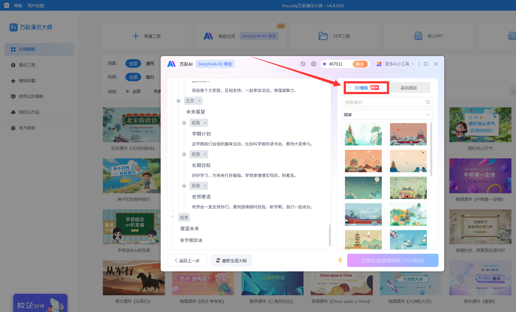Screen dimensions: 516x312
Task: Click the lightbulb tip icon beside 立即生成
Action: [x=340, y=260]
